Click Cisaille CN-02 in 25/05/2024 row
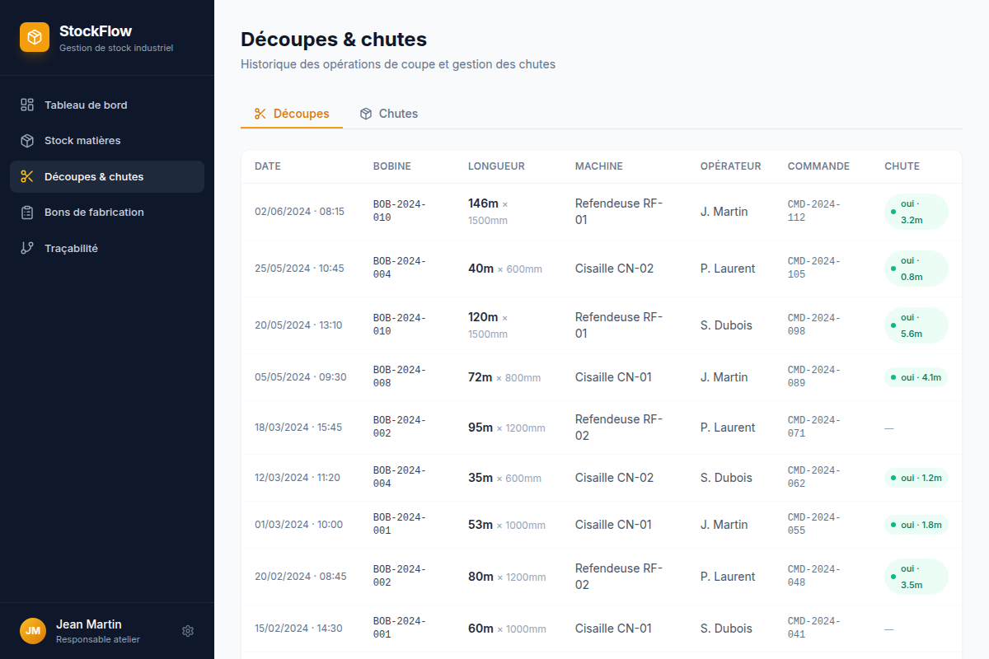989x659 pixels. 614,269
